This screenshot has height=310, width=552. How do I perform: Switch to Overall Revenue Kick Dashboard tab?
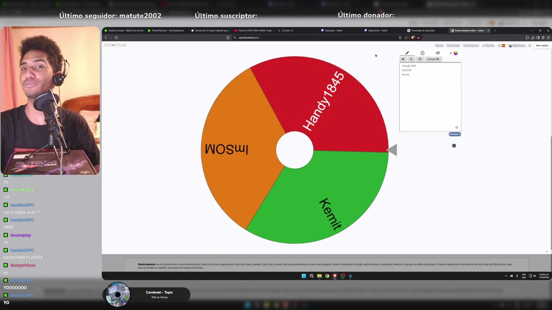(167, 31)
